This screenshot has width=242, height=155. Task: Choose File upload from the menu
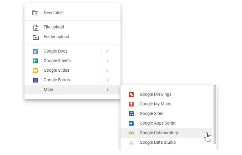click(x=72, y=27)
